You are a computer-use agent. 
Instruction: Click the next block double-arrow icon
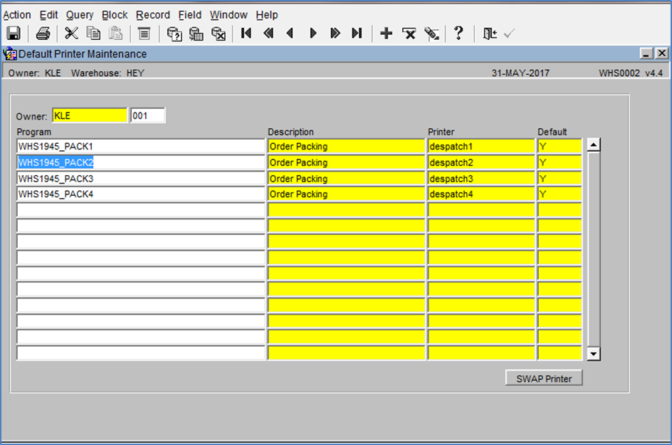pyautogui.click(x=335, y=33)
